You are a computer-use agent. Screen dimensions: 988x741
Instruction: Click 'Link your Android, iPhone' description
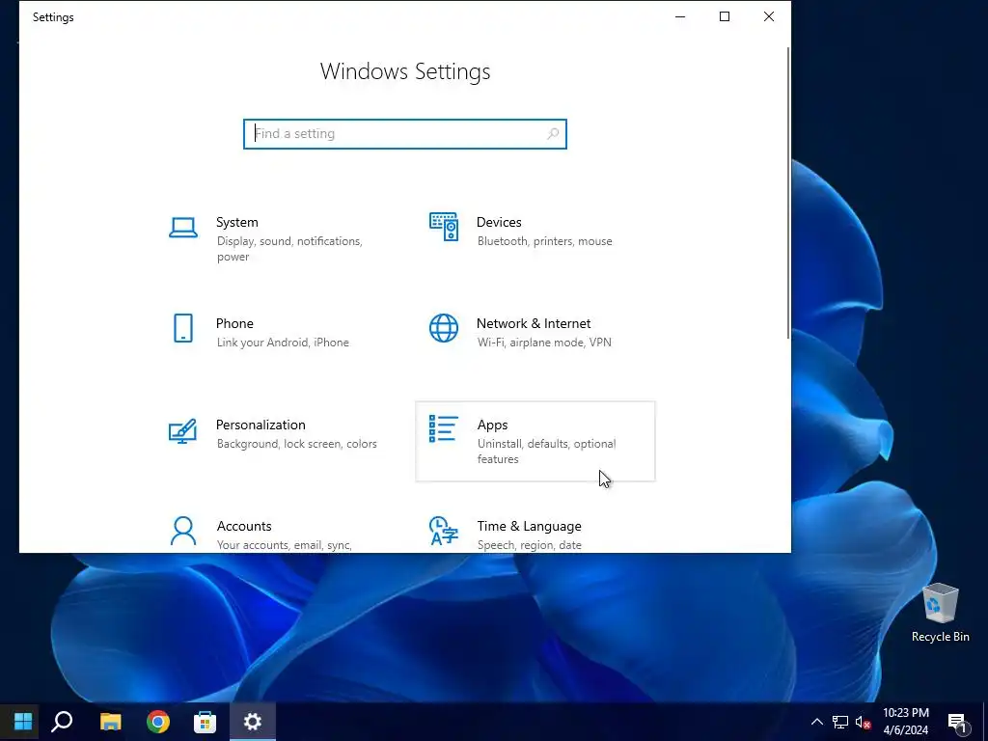click(x=283, y=343)
